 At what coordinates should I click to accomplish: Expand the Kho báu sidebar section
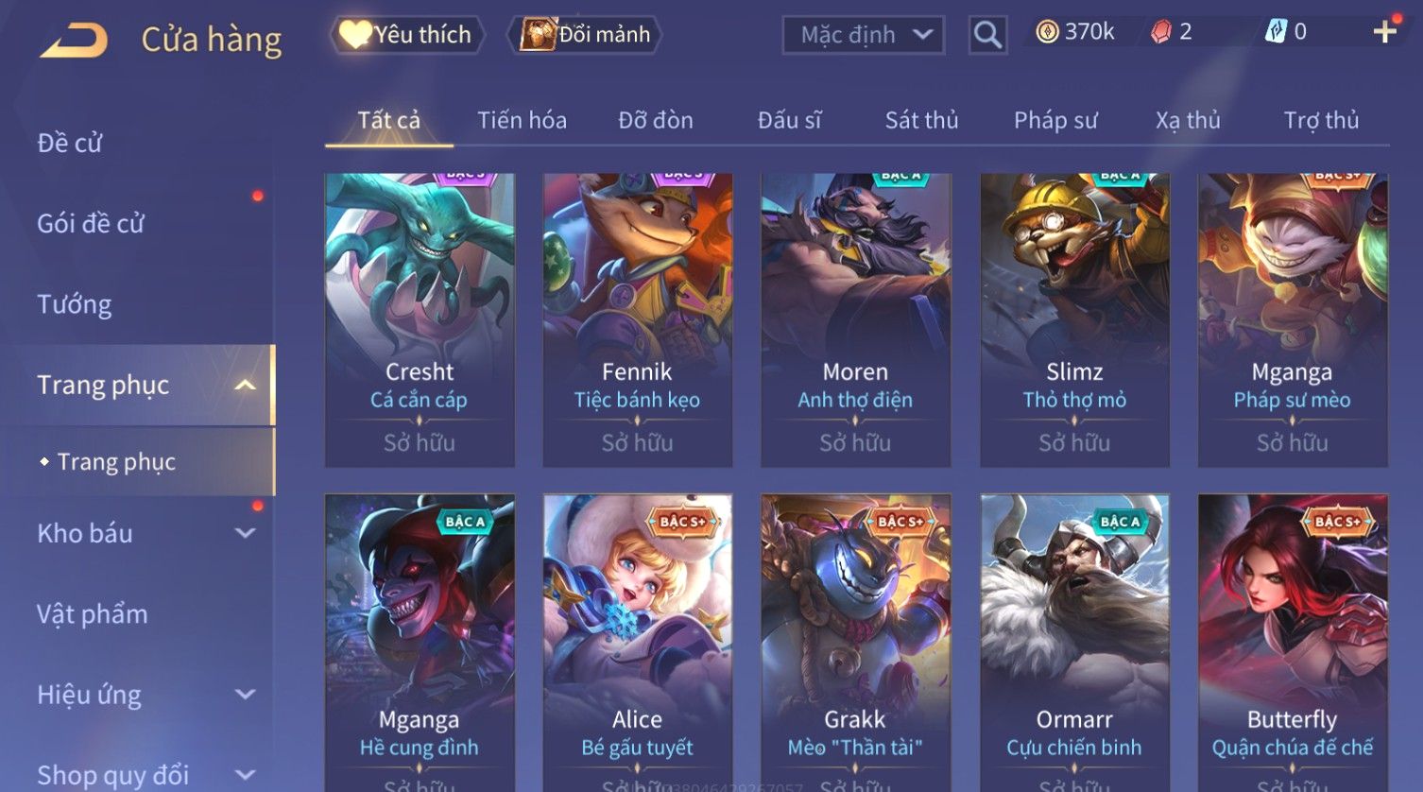(245, 533)
